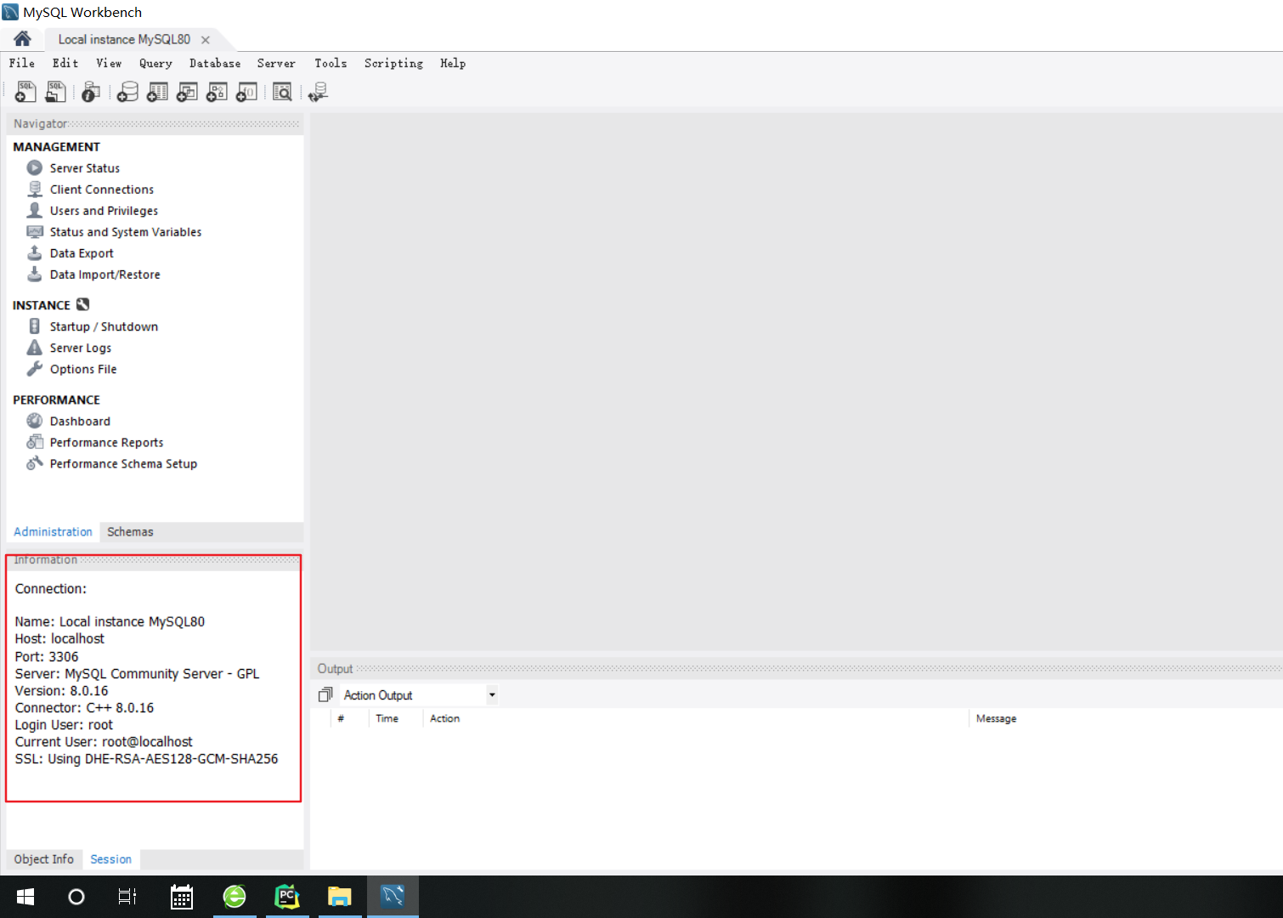Switch to the Object Info tab
Viewport: 1283px width, 918px height.
(44, 859)
